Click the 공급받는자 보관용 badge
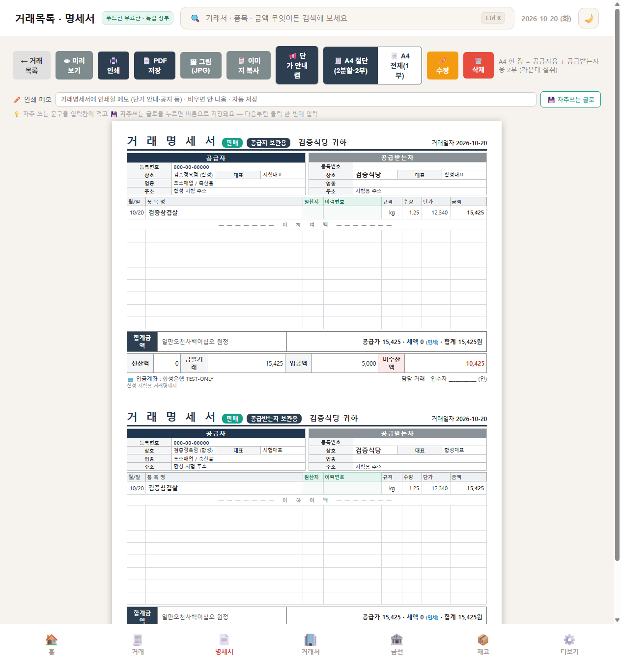 click(274, 419)
